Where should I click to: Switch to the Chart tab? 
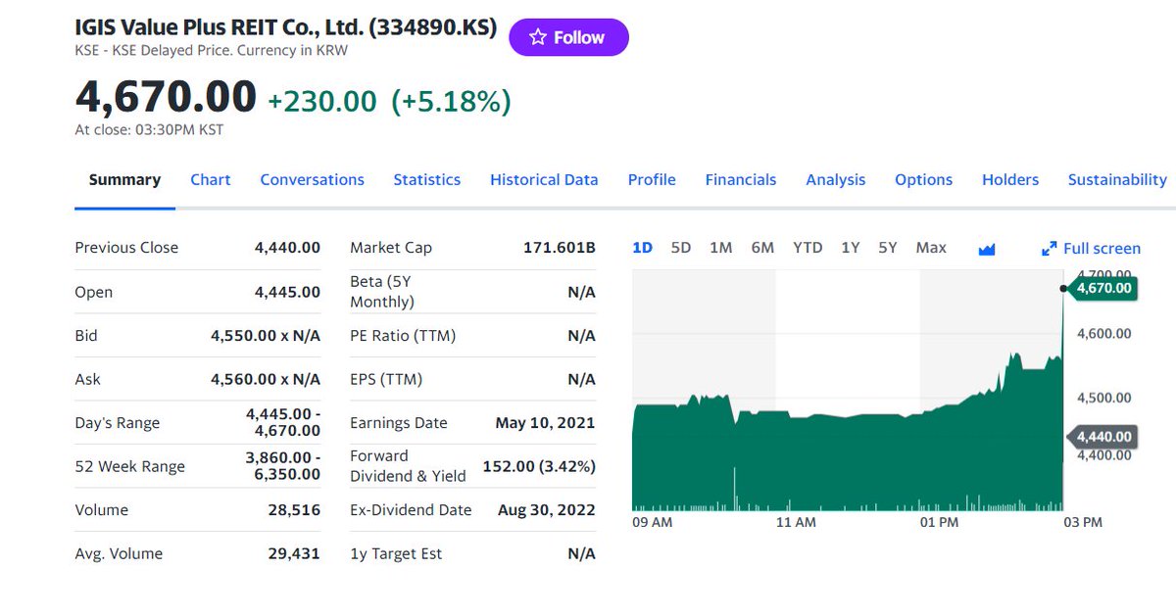[211, 180]
